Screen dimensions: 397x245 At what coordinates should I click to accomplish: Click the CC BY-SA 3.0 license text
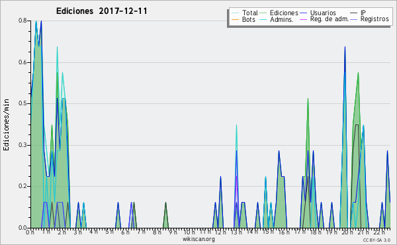376,240
